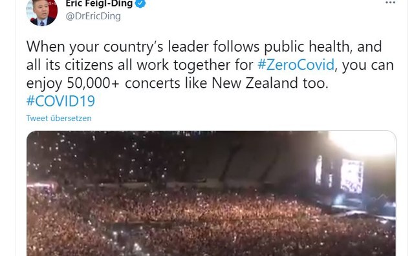The width and height of the screenshot is (414, 256).
Task: Open the #COVID19 hashtag
Action: point(61,101)
